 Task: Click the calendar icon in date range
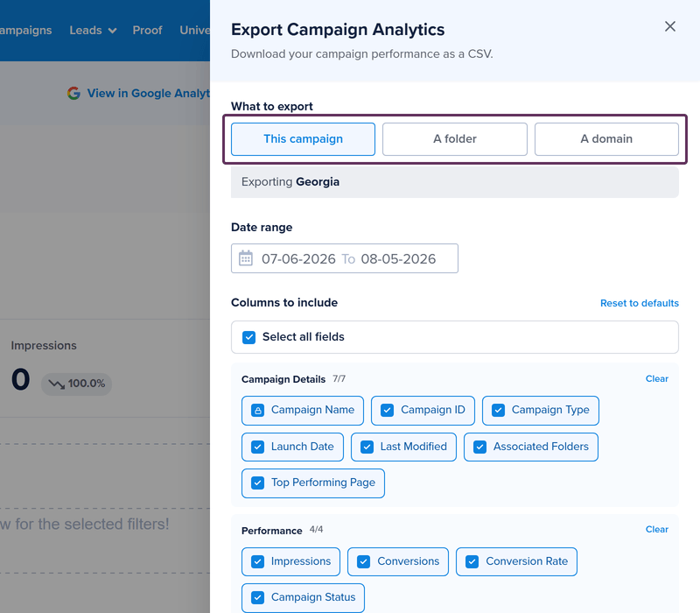[246, 258]
